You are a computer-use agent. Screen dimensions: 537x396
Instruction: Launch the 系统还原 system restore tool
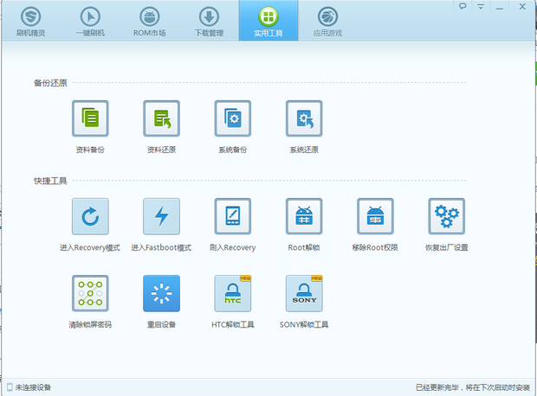pos(304,119)
